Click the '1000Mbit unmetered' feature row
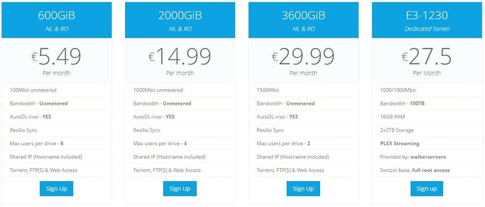 coord(180,90)
